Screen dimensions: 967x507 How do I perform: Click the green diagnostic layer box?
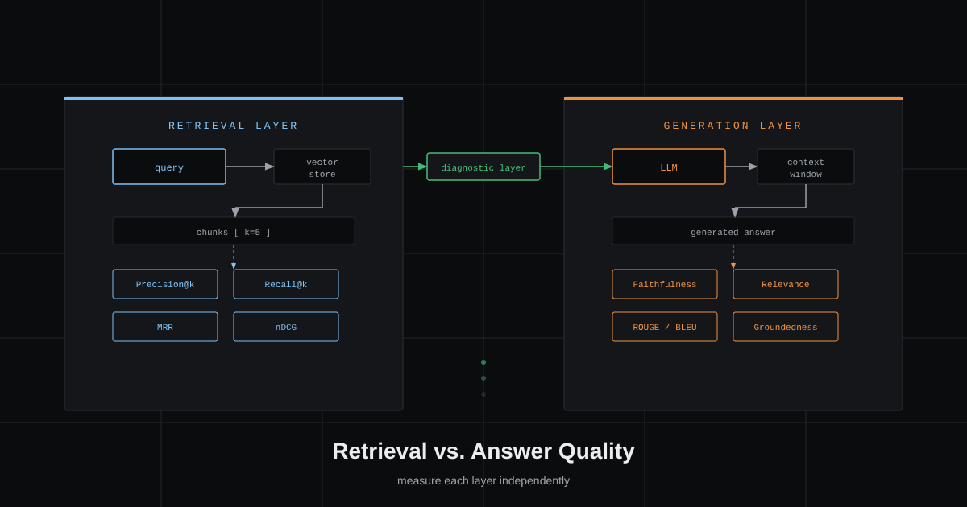coord(483,167)
